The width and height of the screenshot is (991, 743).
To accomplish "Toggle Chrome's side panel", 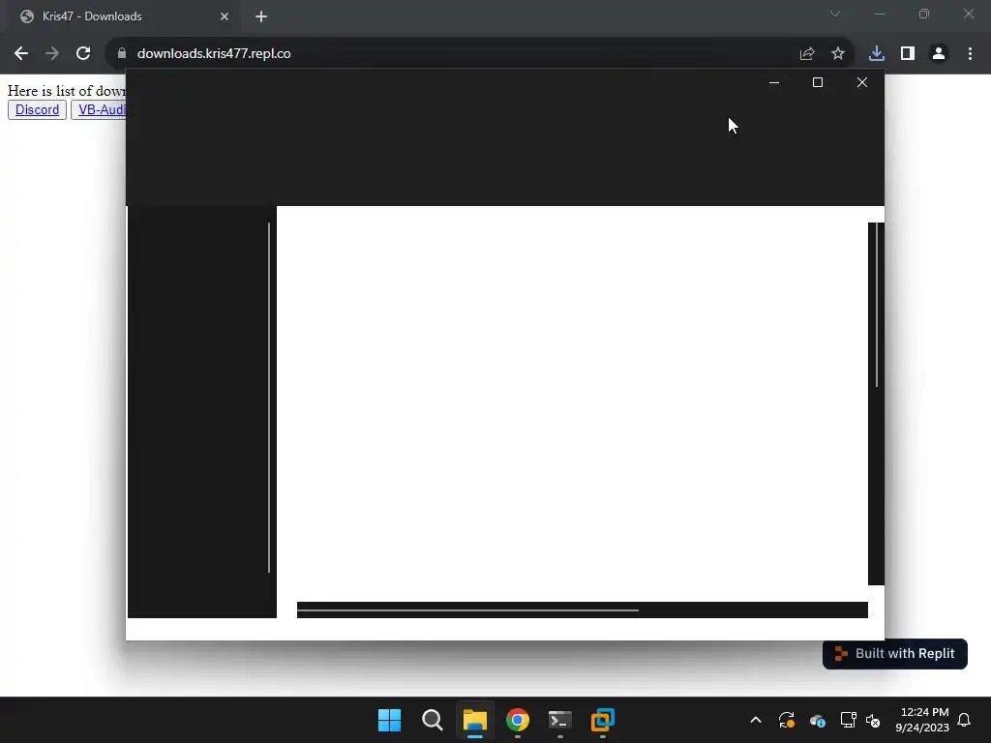I will (908, 54).
